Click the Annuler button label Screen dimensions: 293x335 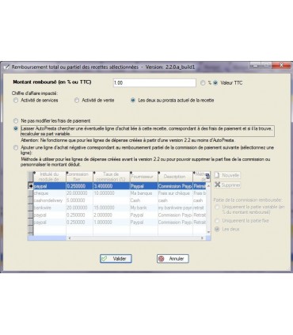(x=177, y=259)
